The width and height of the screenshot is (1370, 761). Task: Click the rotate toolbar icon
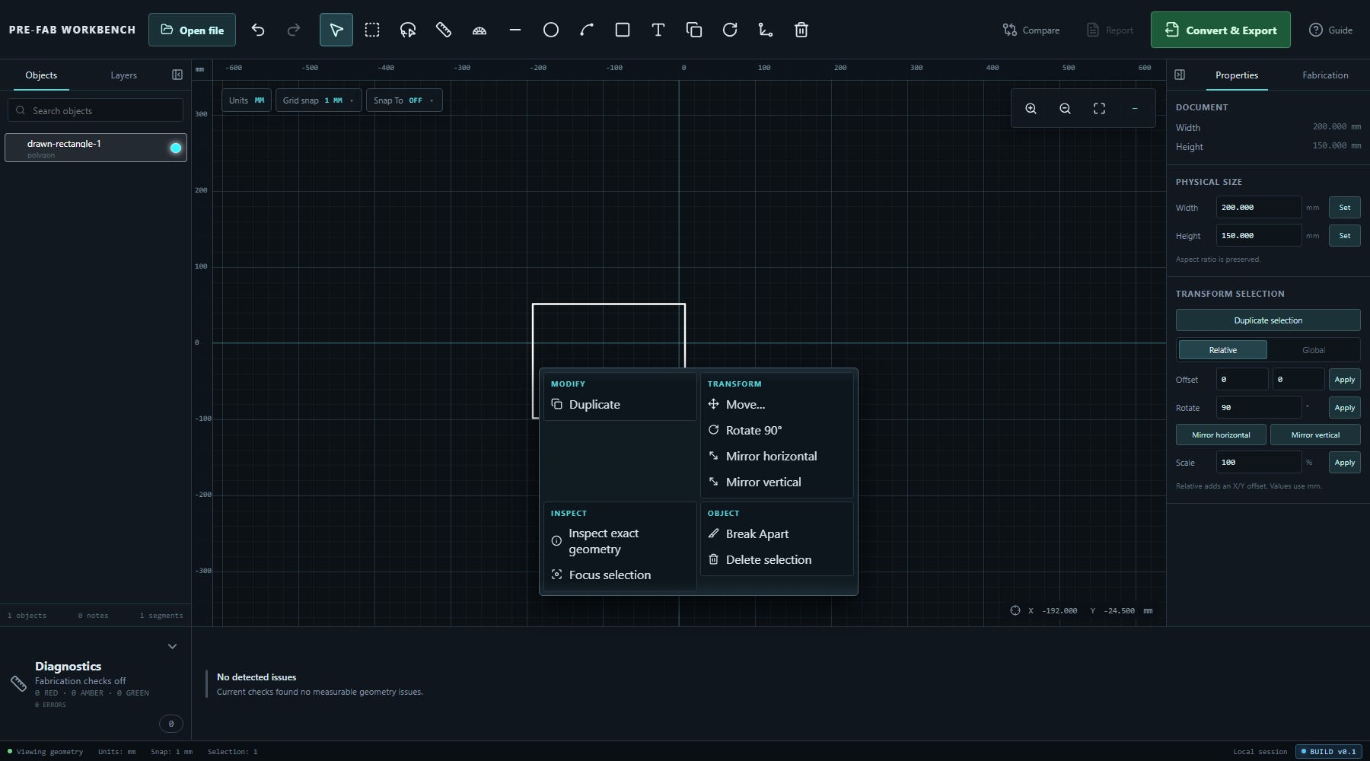point(730,30)
